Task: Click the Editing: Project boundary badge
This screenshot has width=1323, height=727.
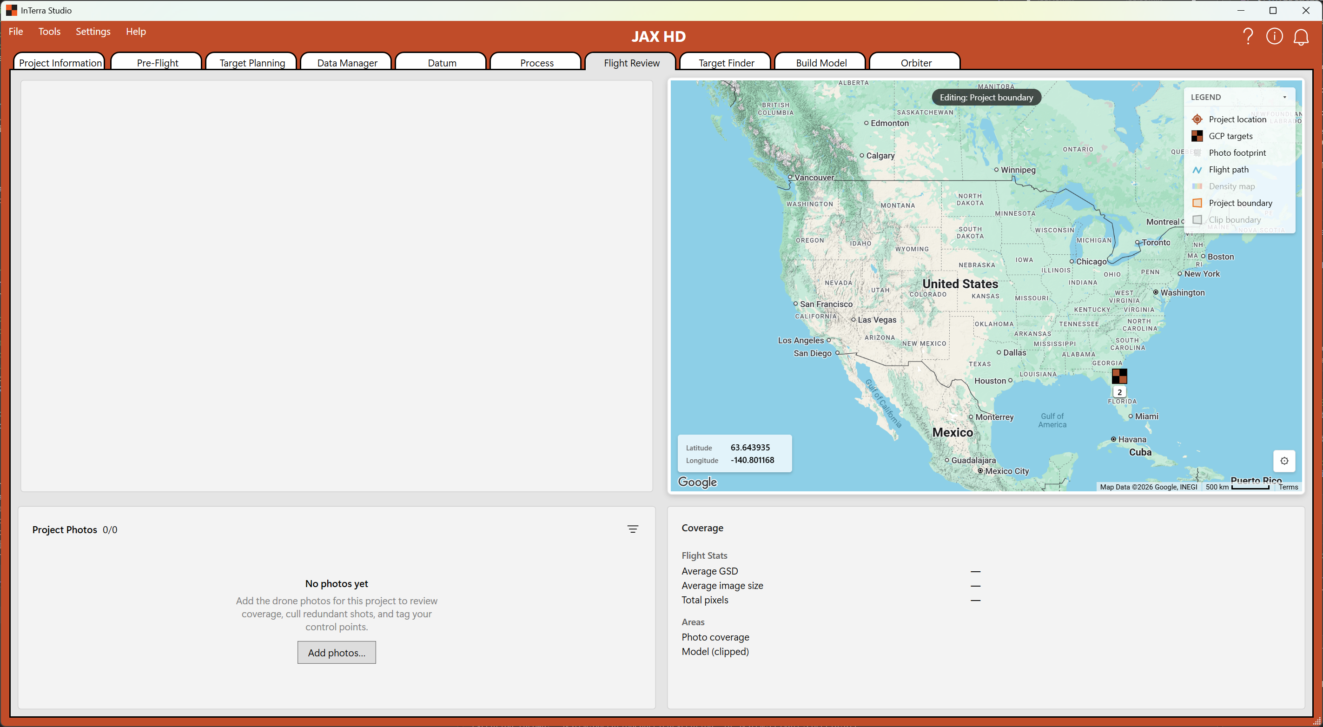Action: (986, 97)
